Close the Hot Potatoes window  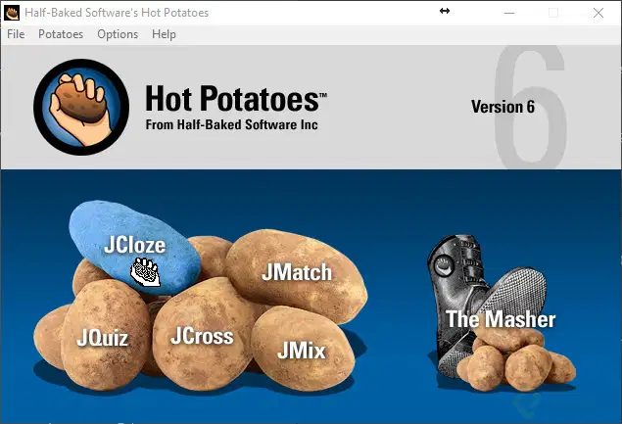click(x=598, y=13)
